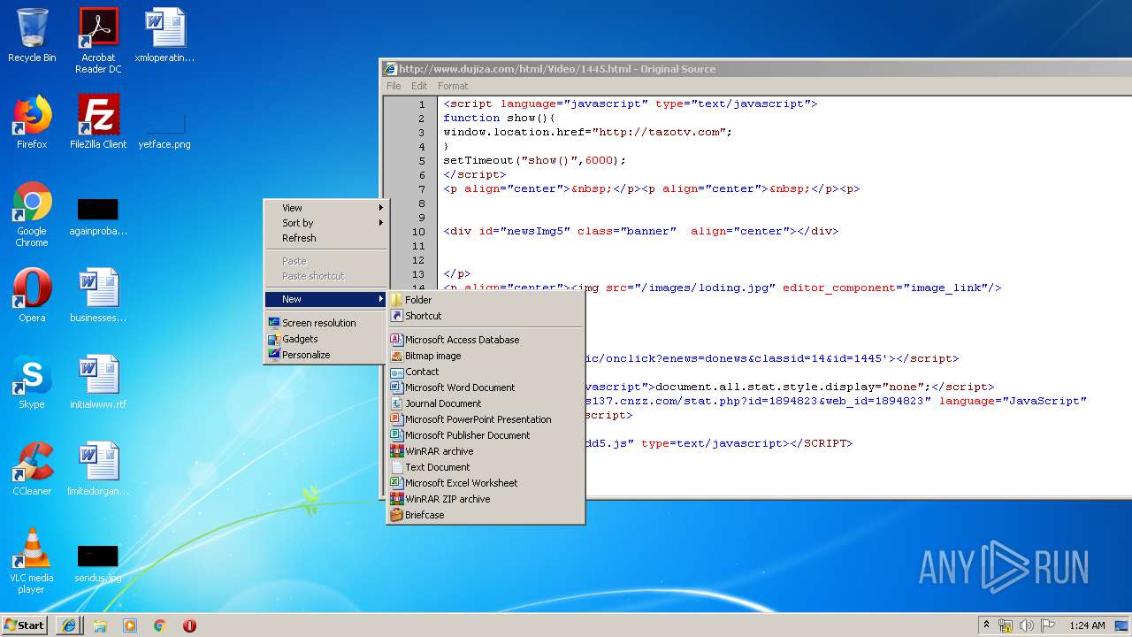
Task: Expand the View submenu in context menu
Action: tap(326, 208)
